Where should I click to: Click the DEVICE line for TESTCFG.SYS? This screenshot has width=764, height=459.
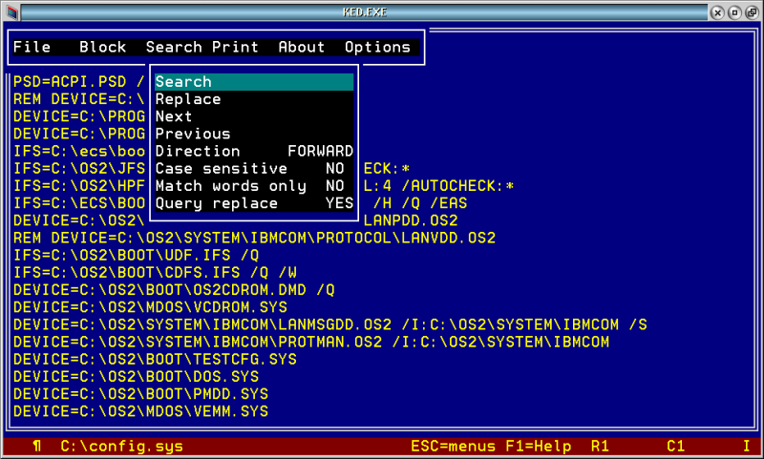[x=155, y=359]
